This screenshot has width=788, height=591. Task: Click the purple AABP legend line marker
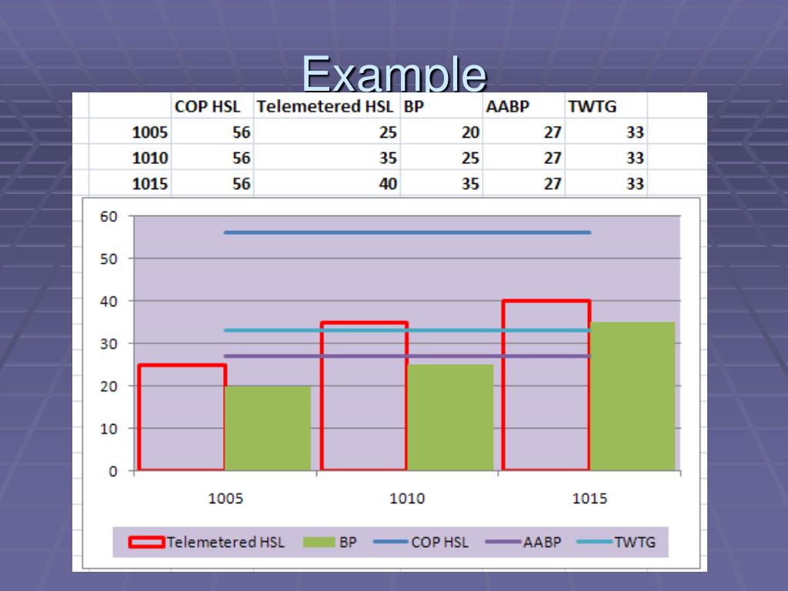[x=503, y=542]
